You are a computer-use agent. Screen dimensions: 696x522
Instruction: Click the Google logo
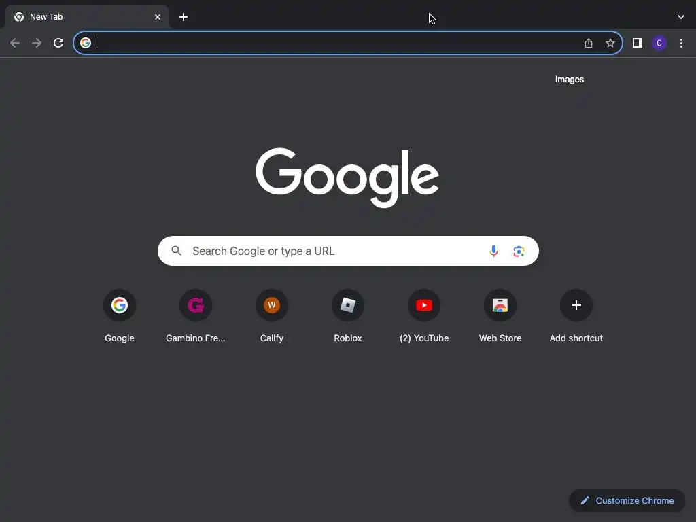pos(347,177)
